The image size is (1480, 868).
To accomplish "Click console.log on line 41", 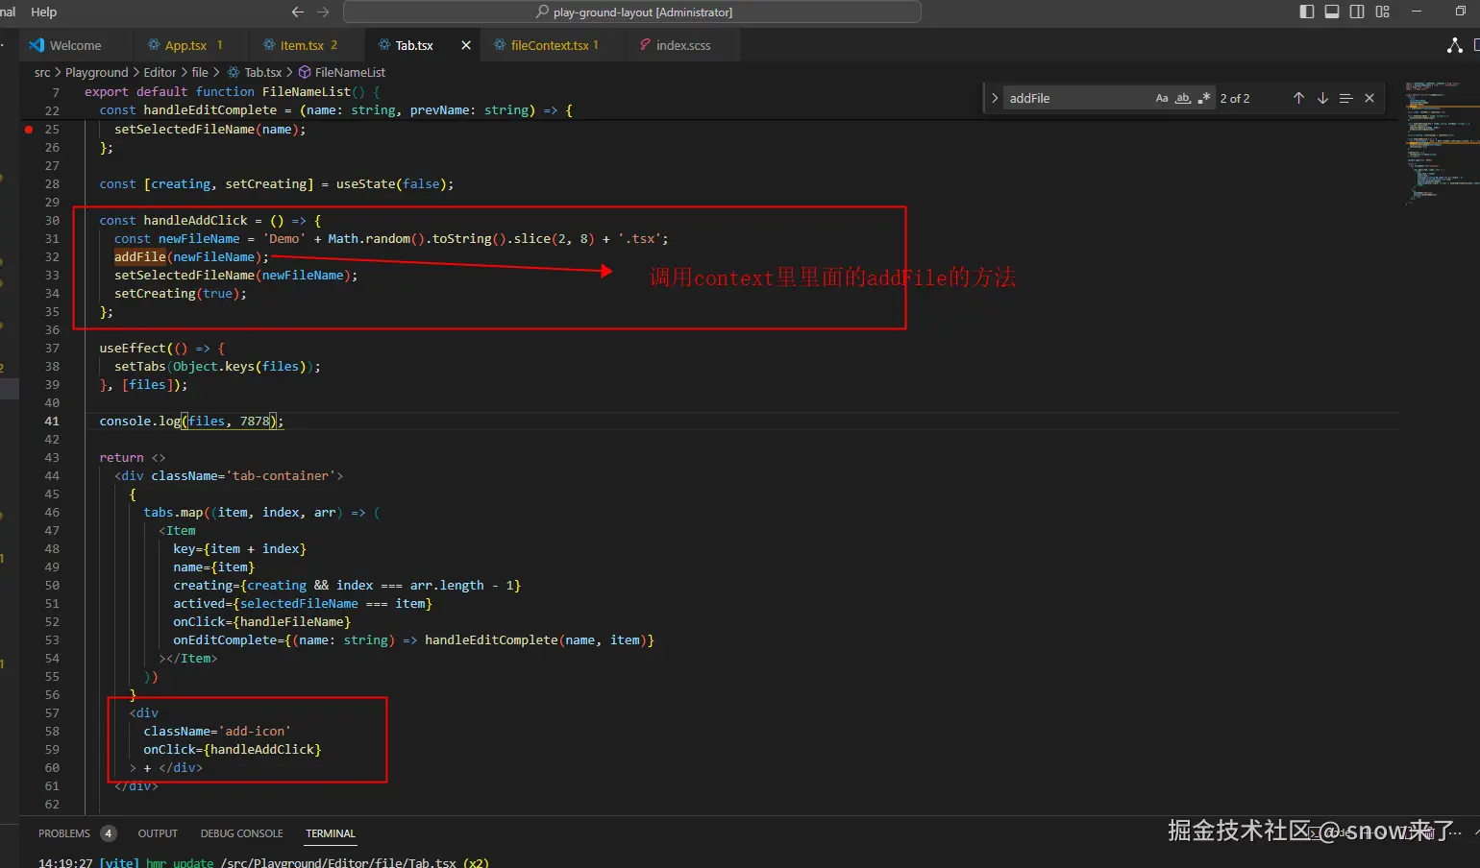I will 140,421.
